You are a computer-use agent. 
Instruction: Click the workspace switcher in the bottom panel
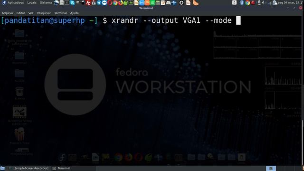coord(271,168)
